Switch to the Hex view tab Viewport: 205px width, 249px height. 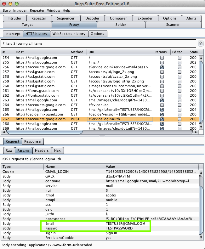[x=57, y=151]
